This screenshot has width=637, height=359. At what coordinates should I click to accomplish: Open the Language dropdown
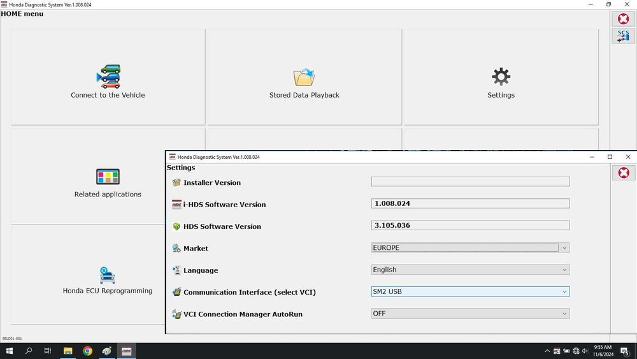point(470,270)
